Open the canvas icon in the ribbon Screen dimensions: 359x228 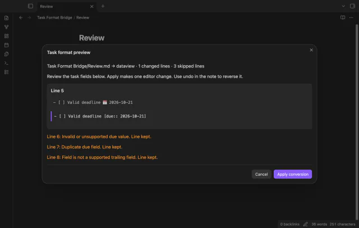tap(6, 36)
